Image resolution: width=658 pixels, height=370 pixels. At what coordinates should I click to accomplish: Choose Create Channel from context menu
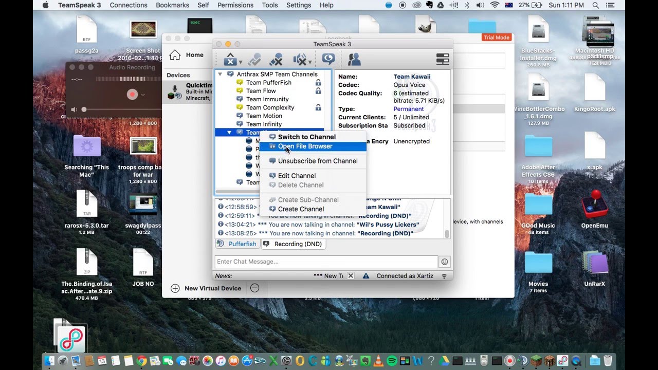pyautogui.click(x=313, y=209)
